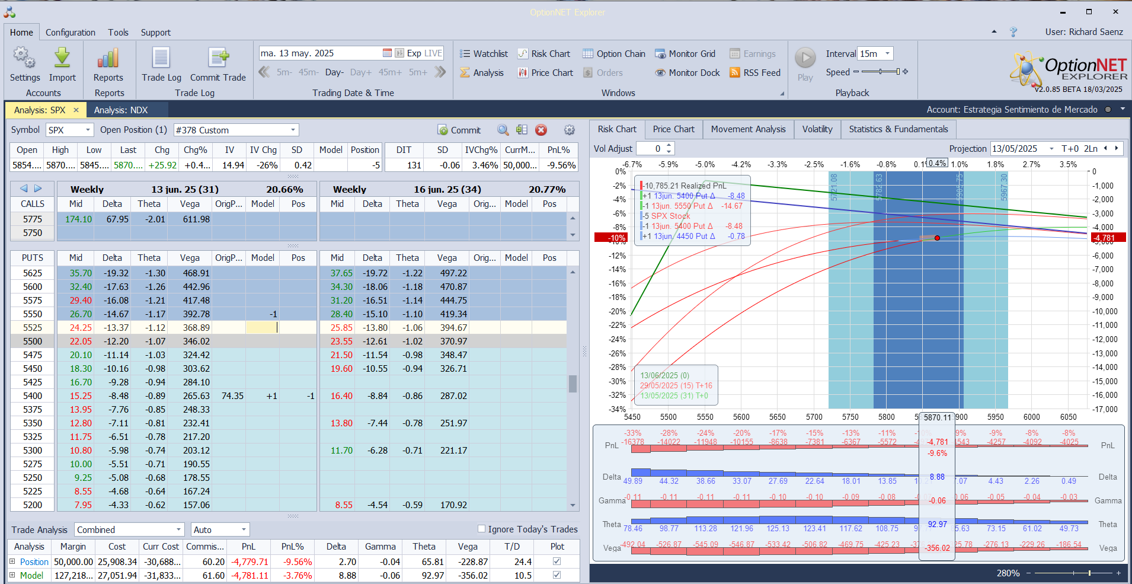The height and width of the screenshot is (584, 1132).
Task: Click the 5525 put Model input cell
Action: pyautogui.click(x=262, y=327)
